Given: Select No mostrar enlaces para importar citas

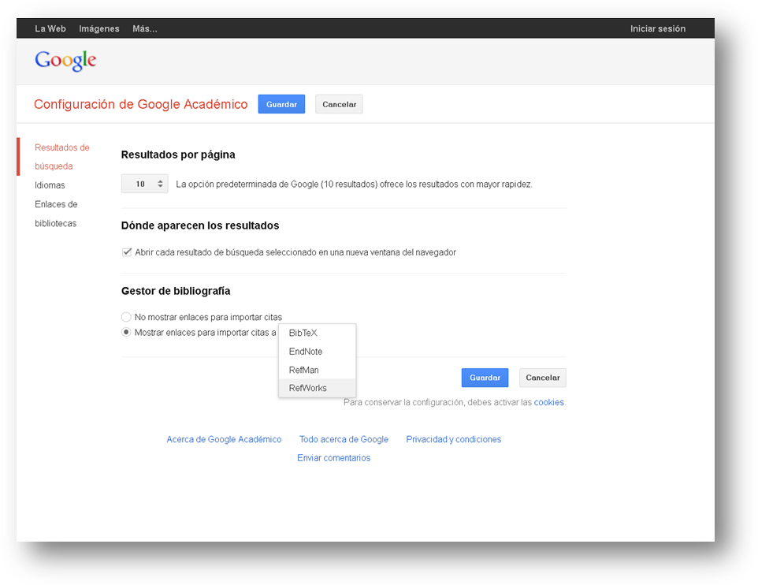Looking at the screenshot, I should [x=126, y=317].
